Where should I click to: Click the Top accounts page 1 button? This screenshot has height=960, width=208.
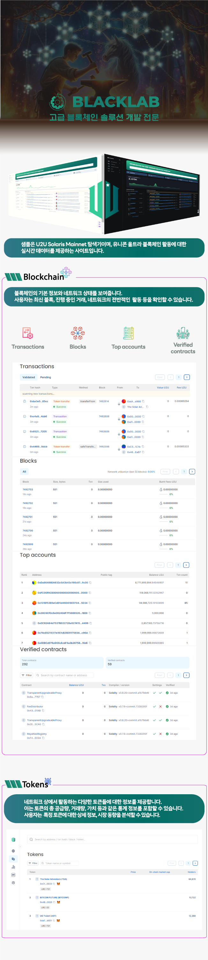[x=178, y=565]
